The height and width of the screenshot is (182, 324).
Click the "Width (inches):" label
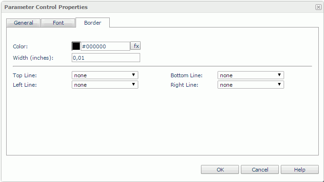point(33,58)
